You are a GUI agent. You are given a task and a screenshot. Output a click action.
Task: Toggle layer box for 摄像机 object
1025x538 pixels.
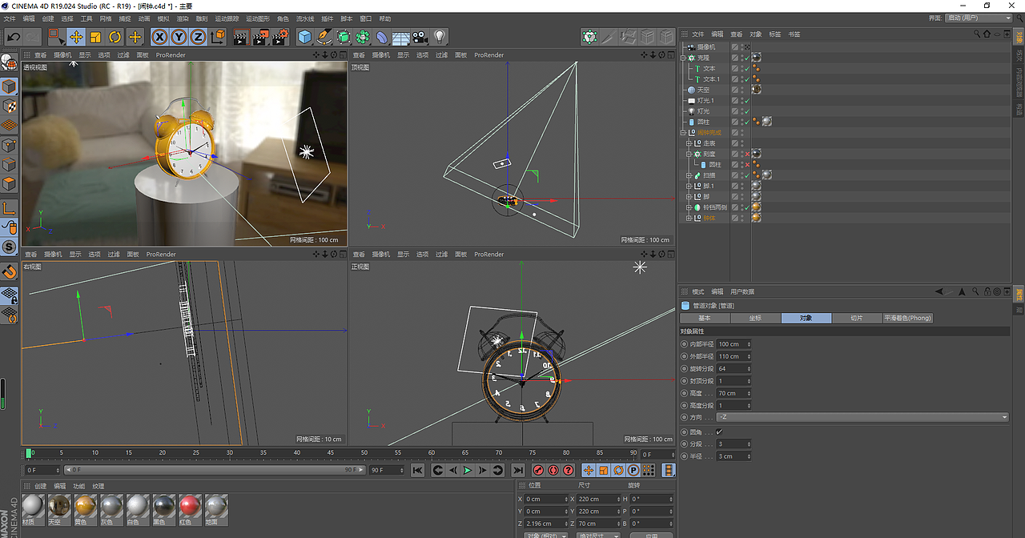(735, 47)
